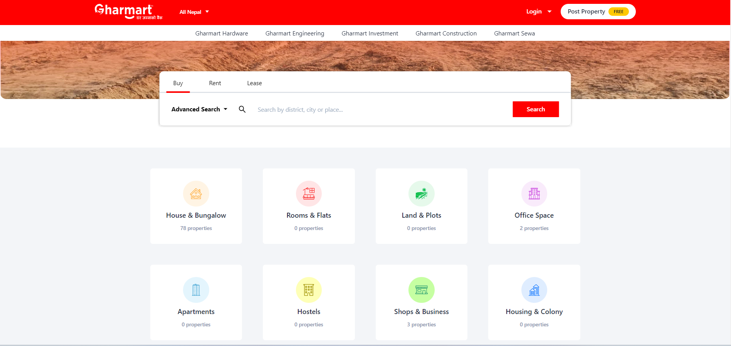
Task: Open the Apartments category title
Action: click(x=196, y=312)
